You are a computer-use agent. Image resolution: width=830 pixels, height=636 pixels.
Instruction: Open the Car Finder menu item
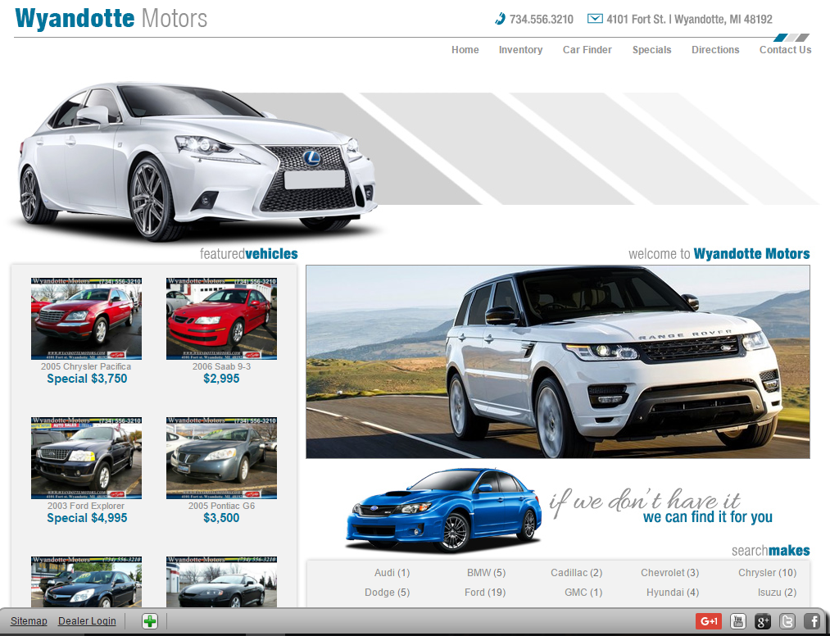tap(587, 50)
